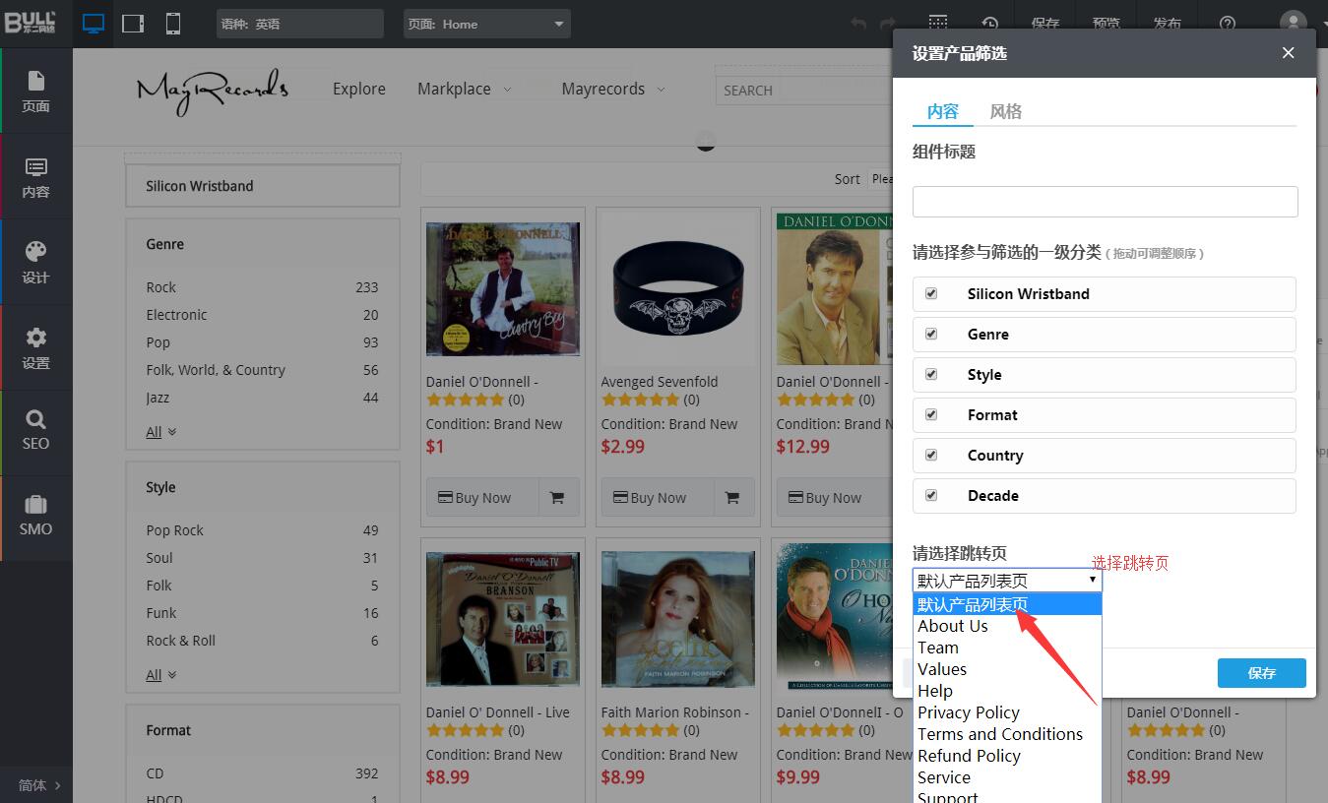Open the Explore menu item

click(x=358, y=89)
